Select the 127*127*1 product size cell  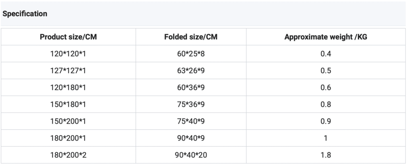coord(68,71)
